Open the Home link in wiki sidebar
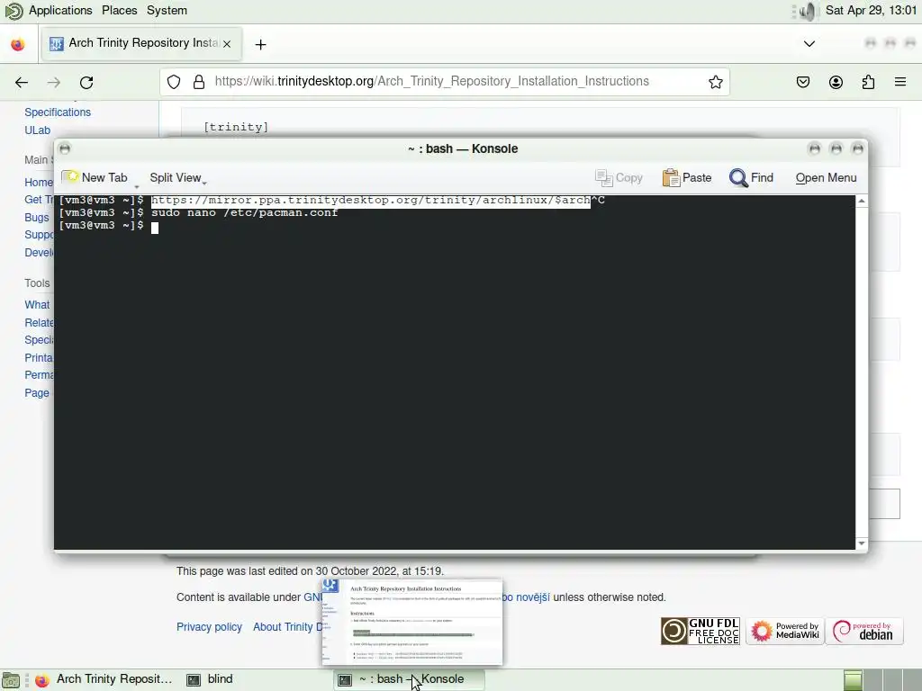 [39, 182]
